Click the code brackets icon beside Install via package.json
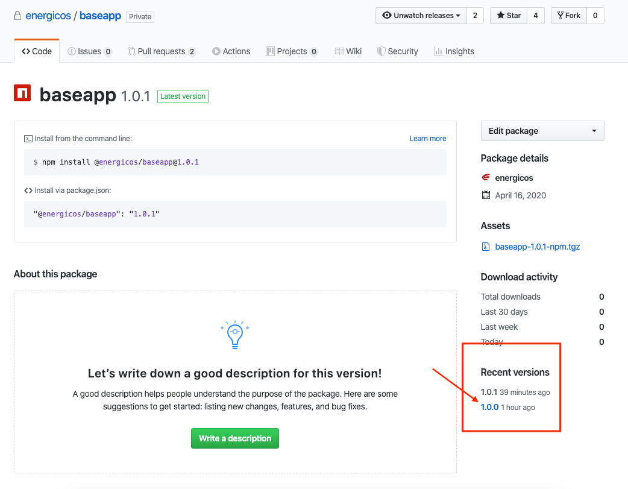 click(28, 191)
